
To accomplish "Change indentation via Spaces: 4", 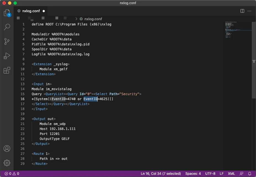I will (x=193, y=174).
